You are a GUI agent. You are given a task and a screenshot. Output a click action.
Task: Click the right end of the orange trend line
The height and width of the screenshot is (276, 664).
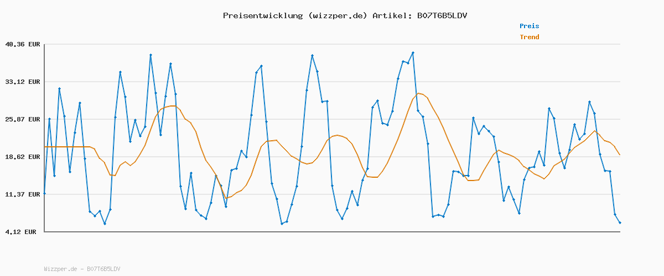click(x=620, y=155)
